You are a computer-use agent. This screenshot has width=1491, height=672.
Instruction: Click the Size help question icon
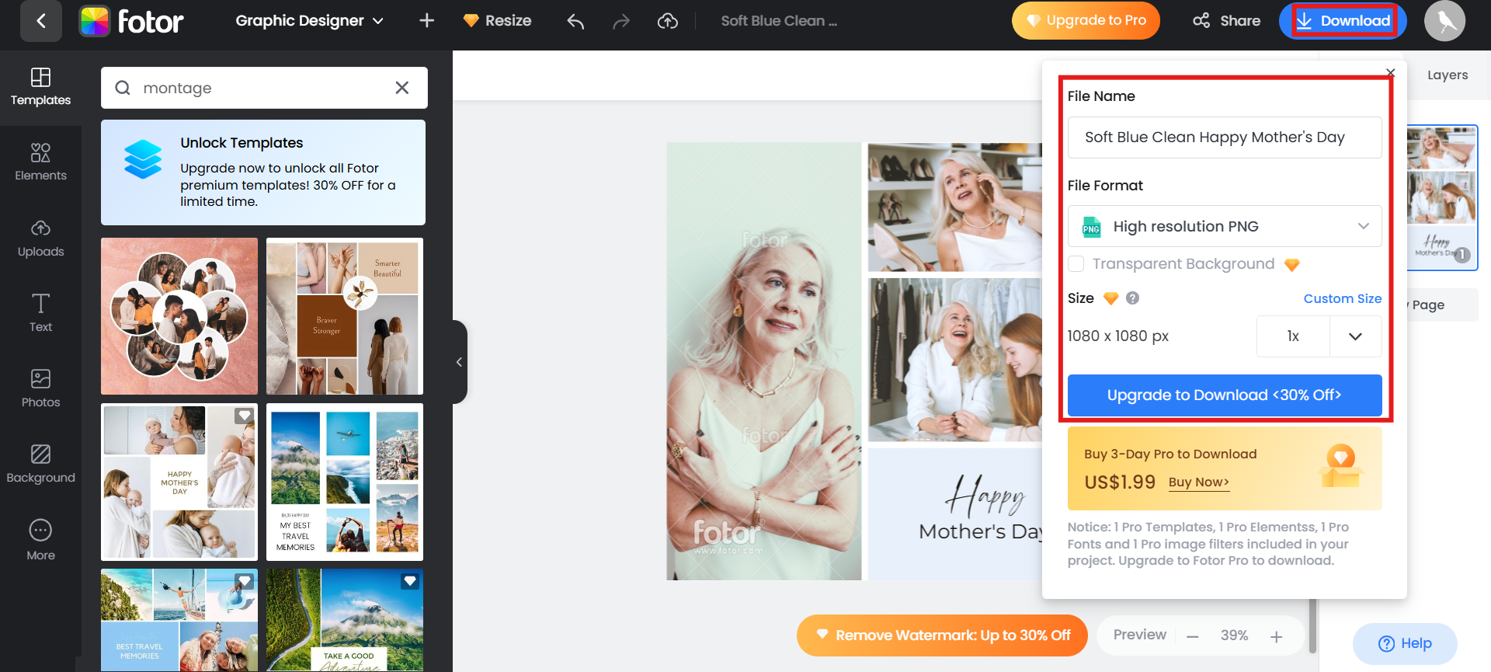click(x=1133, y=298)
